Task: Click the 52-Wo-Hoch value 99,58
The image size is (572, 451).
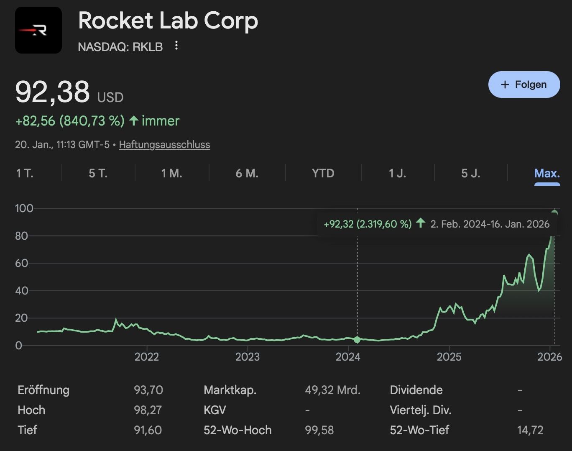Action: pyautogui.click(x=319, y=430)
